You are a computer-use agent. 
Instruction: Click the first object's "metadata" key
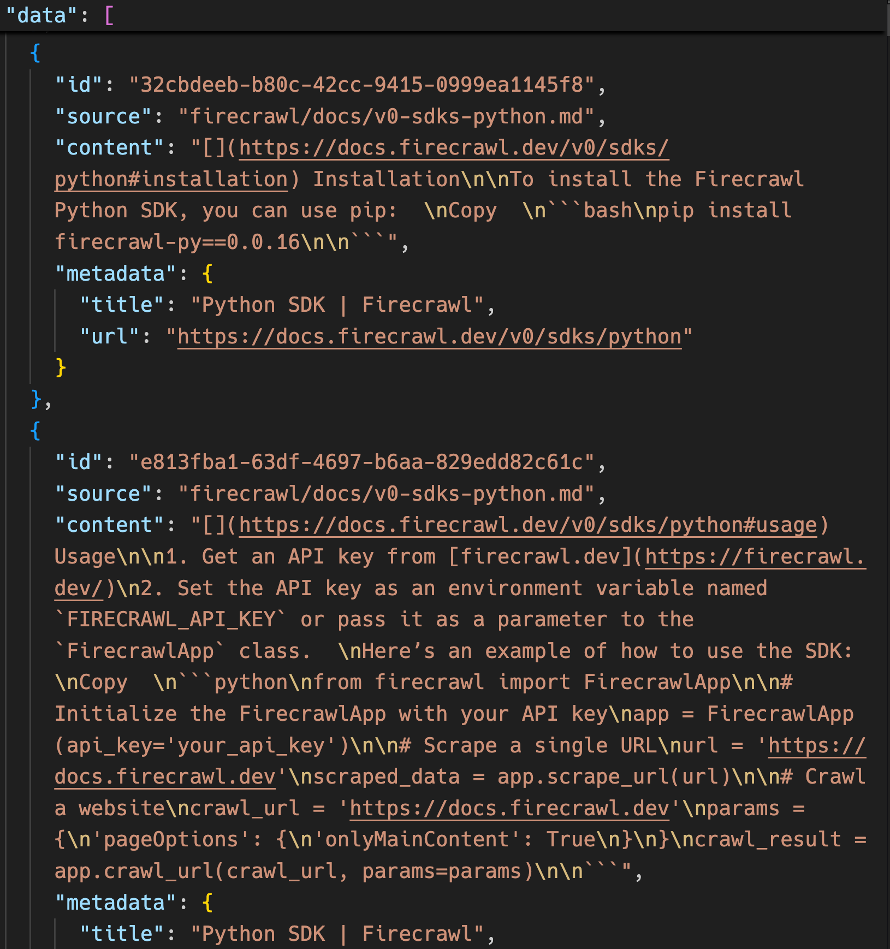tap(115, 274)
